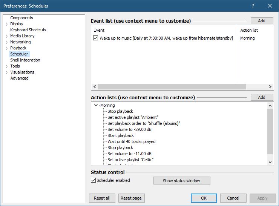Click the help question mark button
The height and width of the screenshot is (206, 279).
point(253,6)
